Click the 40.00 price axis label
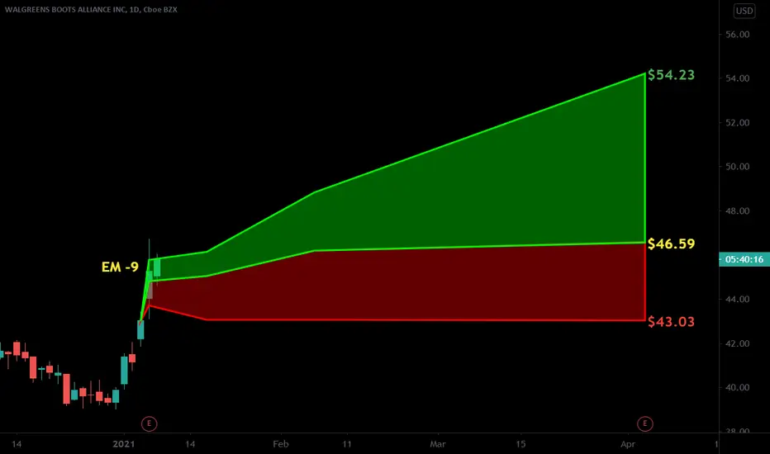Viewport: 770px width, 454px height. pos(738,388)
